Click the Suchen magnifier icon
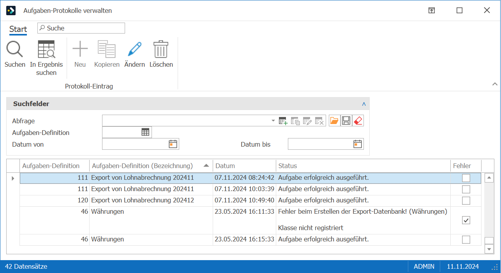This screenshot has width=501, height=273. pyautogui.click(x=15, y=49)
